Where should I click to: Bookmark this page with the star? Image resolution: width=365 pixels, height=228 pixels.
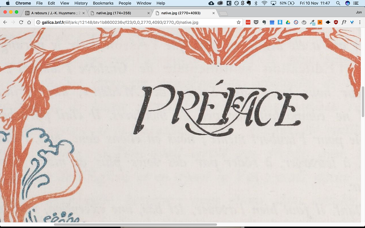point(238,22)
